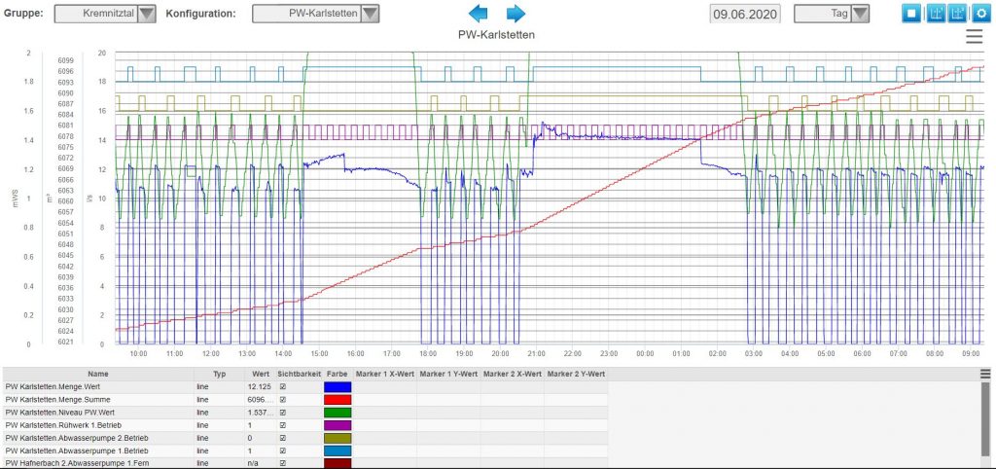Select row PW Karlstetten.Abwasserpumpe 2.Betrieb
Screen dimensions: 996x469
(304, 438)
